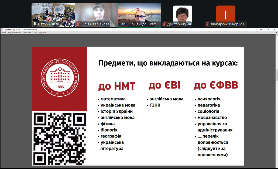Screen dimensions: 278x169
Task: Open the Окно menu
Action: pyautogui.click(x=35, y=33)
